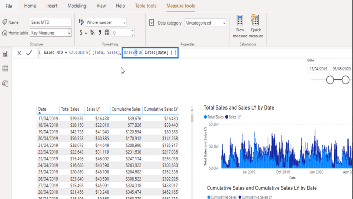Click the Sales MTD name field
Viewport: 353px width, 199px height.
click(50, 22)
